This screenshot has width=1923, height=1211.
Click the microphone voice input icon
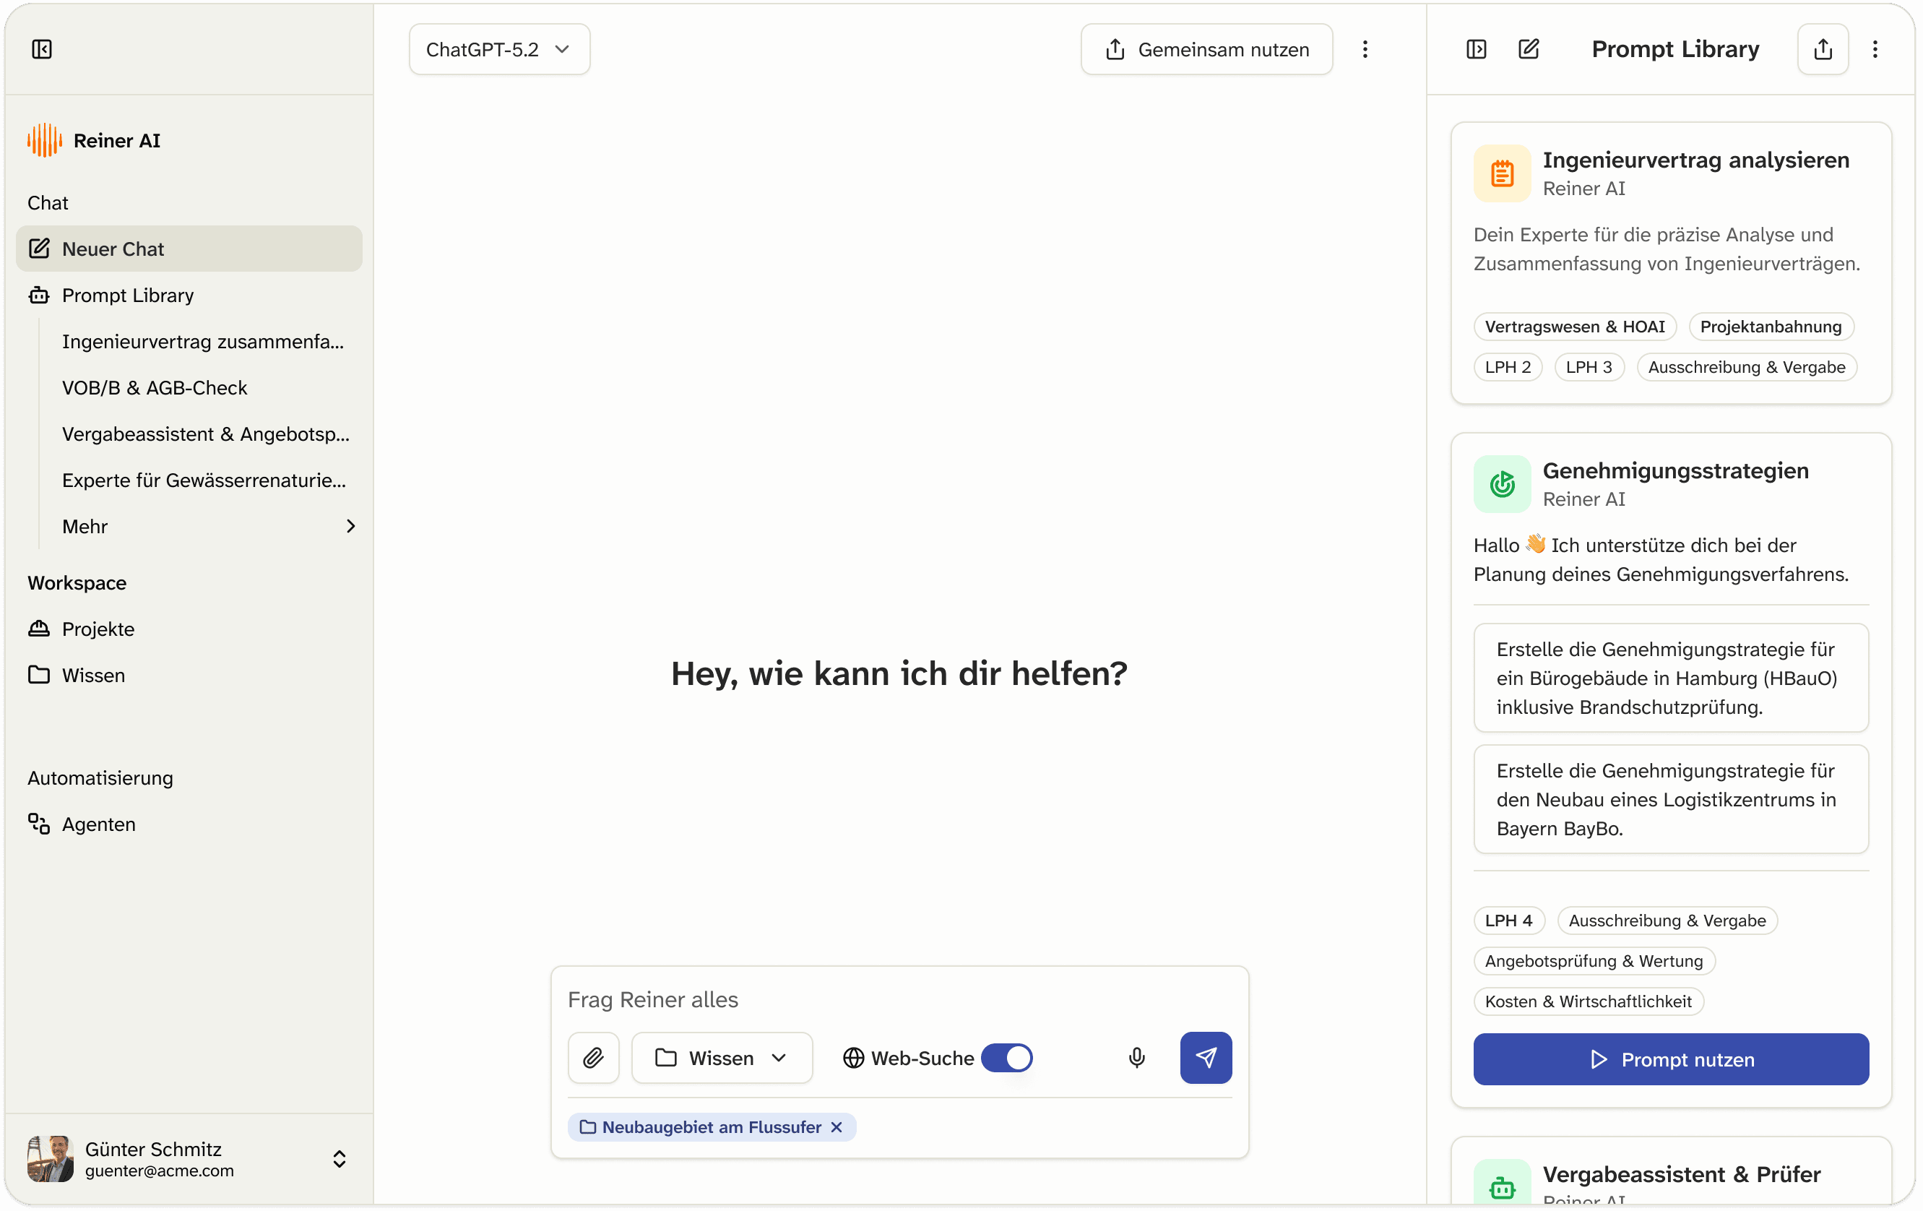(x=1136, y=1058)
